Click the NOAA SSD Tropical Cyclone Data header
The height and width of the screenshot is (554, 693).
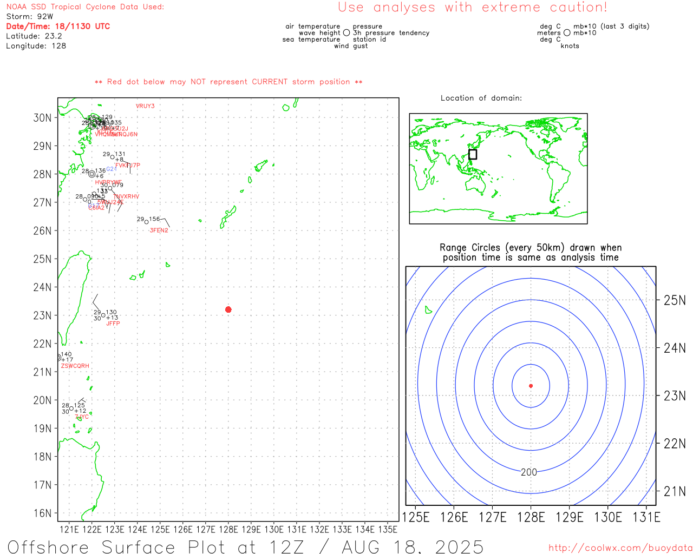pos(85,7)
